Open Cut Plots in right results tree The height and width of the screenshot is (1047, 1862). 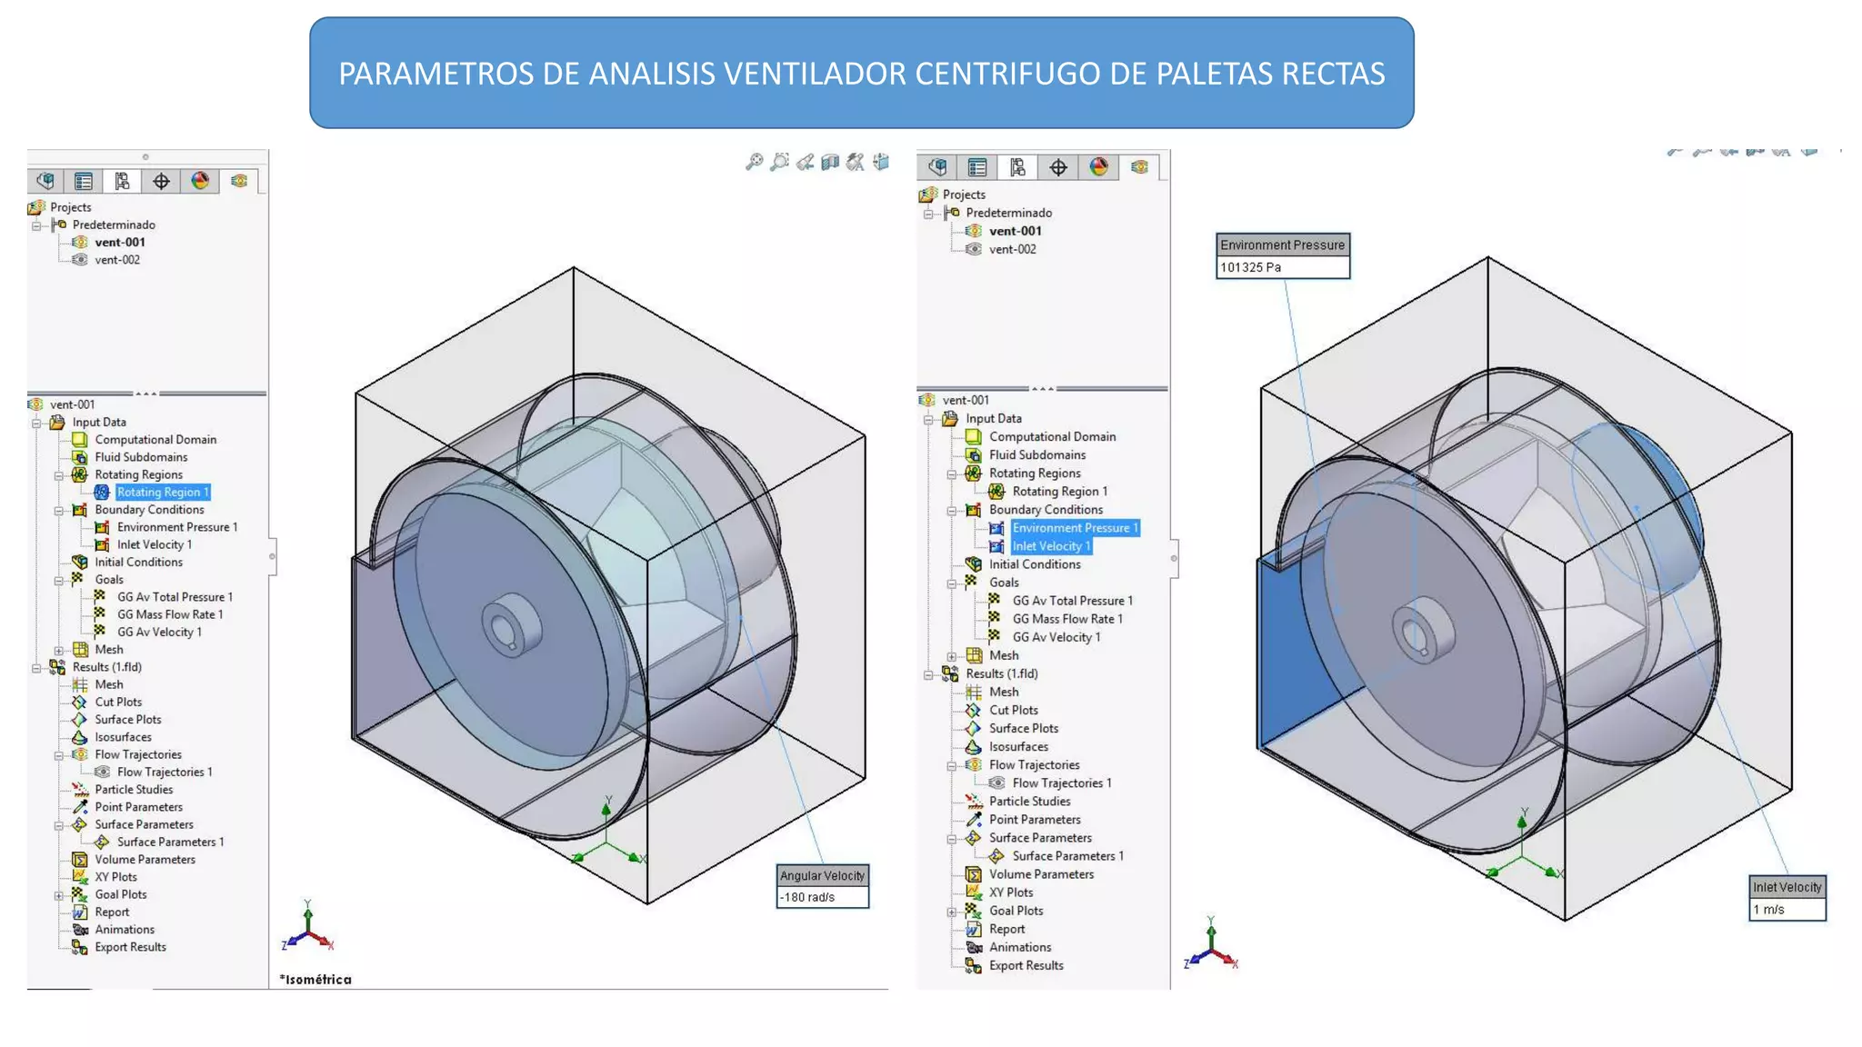(x=1013, y=711)
